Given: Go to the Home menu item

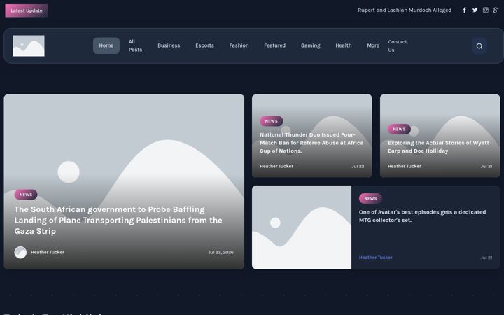Looking at the screenshot, I should (106, 45).
